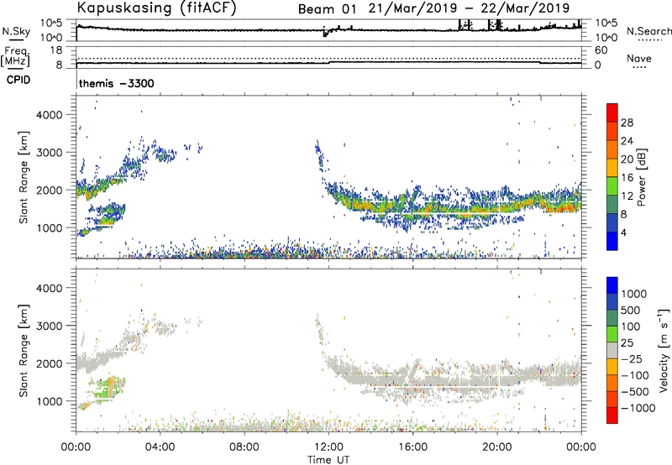Click the 'N.Search' legend label
The width and height of the screenshot is (672, 465).
tap(648, 31)
